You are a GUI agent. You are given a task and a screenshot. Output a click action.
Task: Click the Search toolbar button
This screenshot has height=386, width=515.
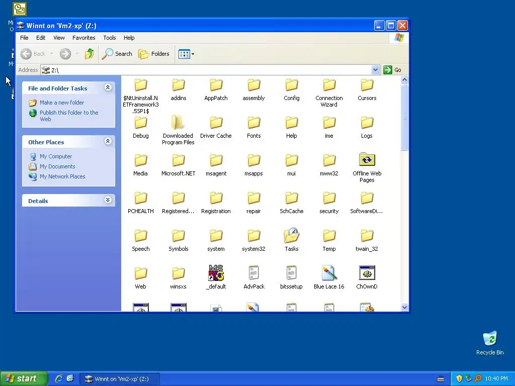click(117, 53)
